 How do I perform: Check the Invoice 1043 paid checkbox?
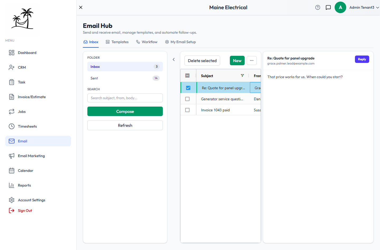tap(187, 110)
